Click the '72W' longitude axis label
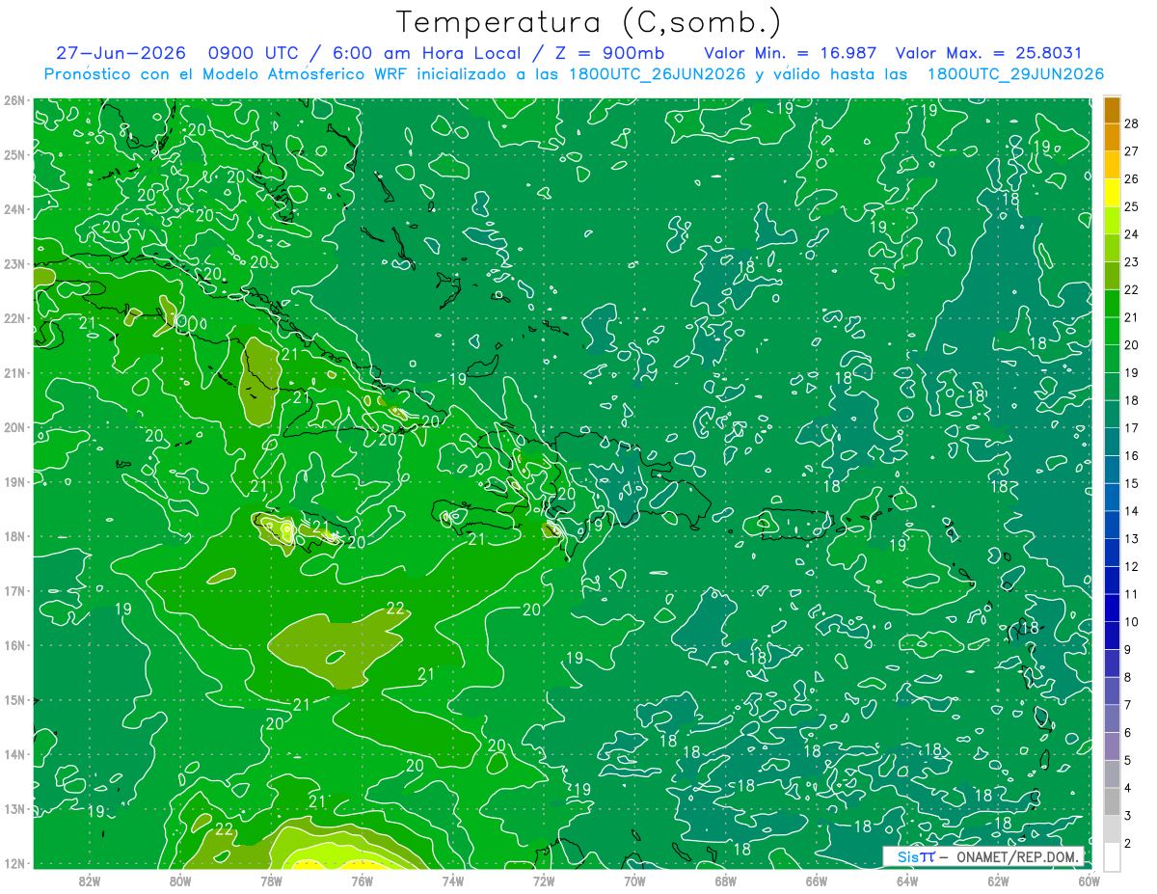 [543, 880]
